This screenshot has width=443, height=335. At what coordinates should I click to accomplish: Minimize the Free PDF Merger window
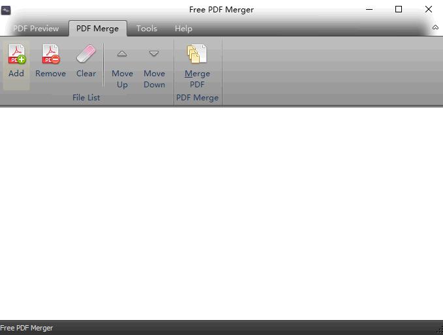(369, 10)
